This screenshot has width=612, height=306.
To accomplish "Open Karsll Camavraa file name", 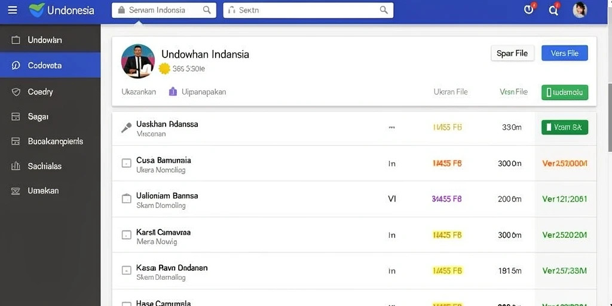I will 164,232.
